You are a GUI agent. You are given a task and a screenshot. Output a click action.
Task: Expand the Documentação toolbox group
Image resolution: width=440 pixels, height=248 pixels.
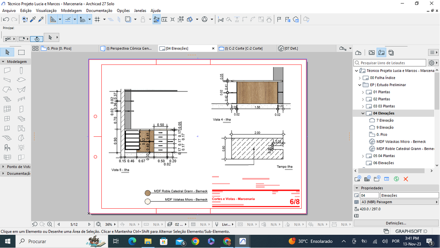(x=3, y=173)
